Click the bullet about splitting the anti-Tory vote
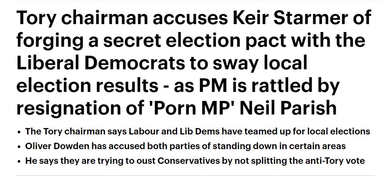Screen dimensions: 382x177 pyautogui.click(x=195, y=161)
